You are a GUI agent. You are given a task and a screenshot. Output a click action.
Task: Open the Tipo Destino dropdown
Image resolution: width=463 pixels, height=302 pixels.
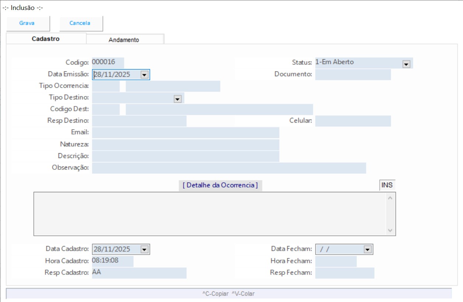pos(178,99)
